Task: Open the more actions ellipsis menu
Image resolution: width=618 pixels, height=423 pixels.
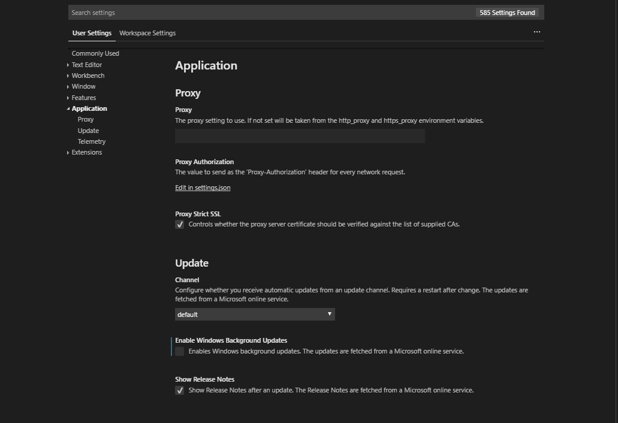Action: coord(536,32)
